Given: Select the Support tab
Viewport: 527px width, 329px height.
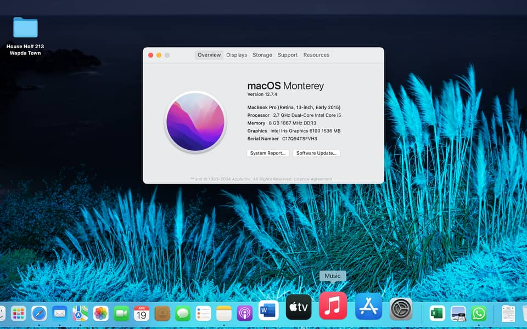Looking at the screenshot, I should (288, 55).
